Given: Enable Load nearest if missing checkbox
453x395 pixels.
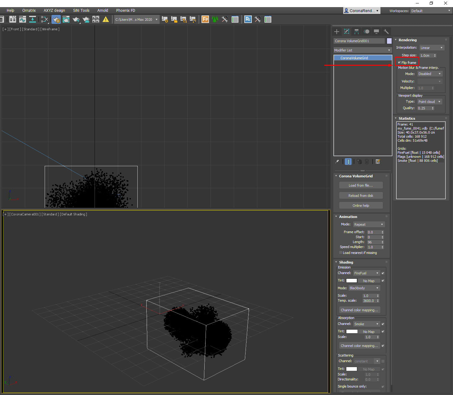Looking at the screenshot, I should pyautogui.click(x=341, y=253).
